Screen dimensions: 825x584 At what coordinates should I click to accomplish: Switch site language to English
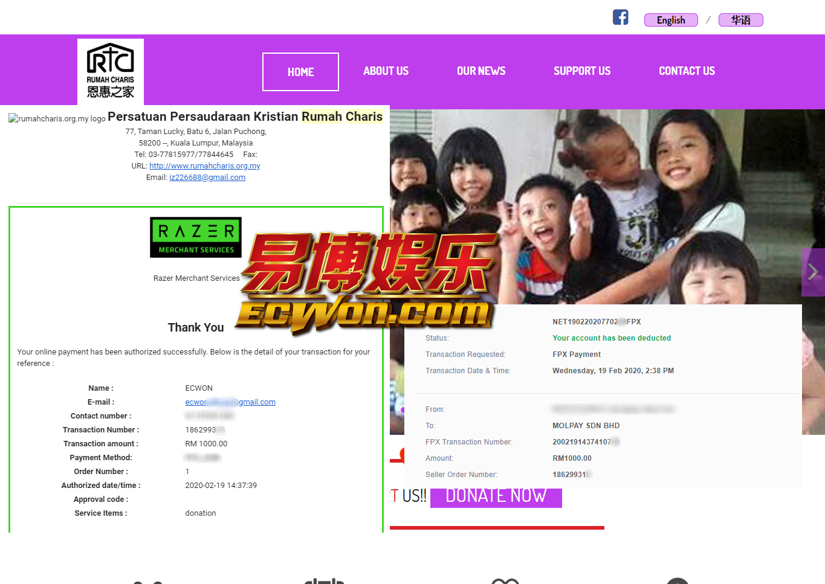point(671,20)
